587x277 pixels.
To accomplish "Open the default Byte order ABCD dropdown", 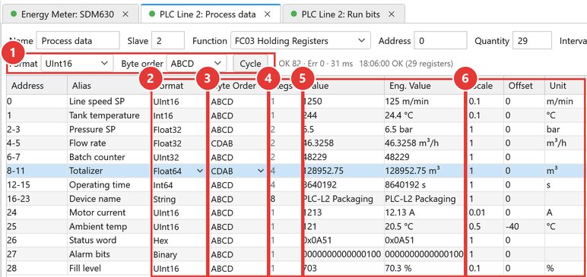I will tap(196, 64).
